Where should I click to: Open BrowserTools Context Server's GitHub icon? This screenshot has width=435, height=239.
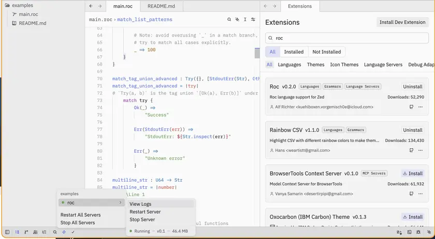pos(411,194)
